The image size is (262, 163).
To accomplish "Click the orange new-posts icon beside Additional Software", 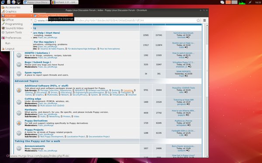I will click(x=19, y=90).
